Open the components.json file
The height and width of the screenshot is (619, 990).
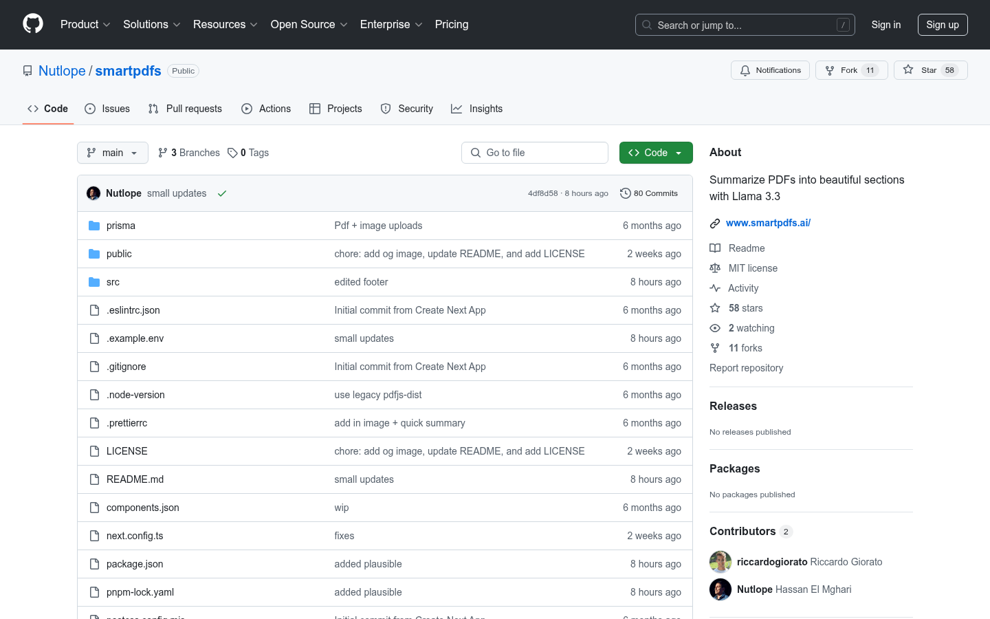click(x=143, y=508)
